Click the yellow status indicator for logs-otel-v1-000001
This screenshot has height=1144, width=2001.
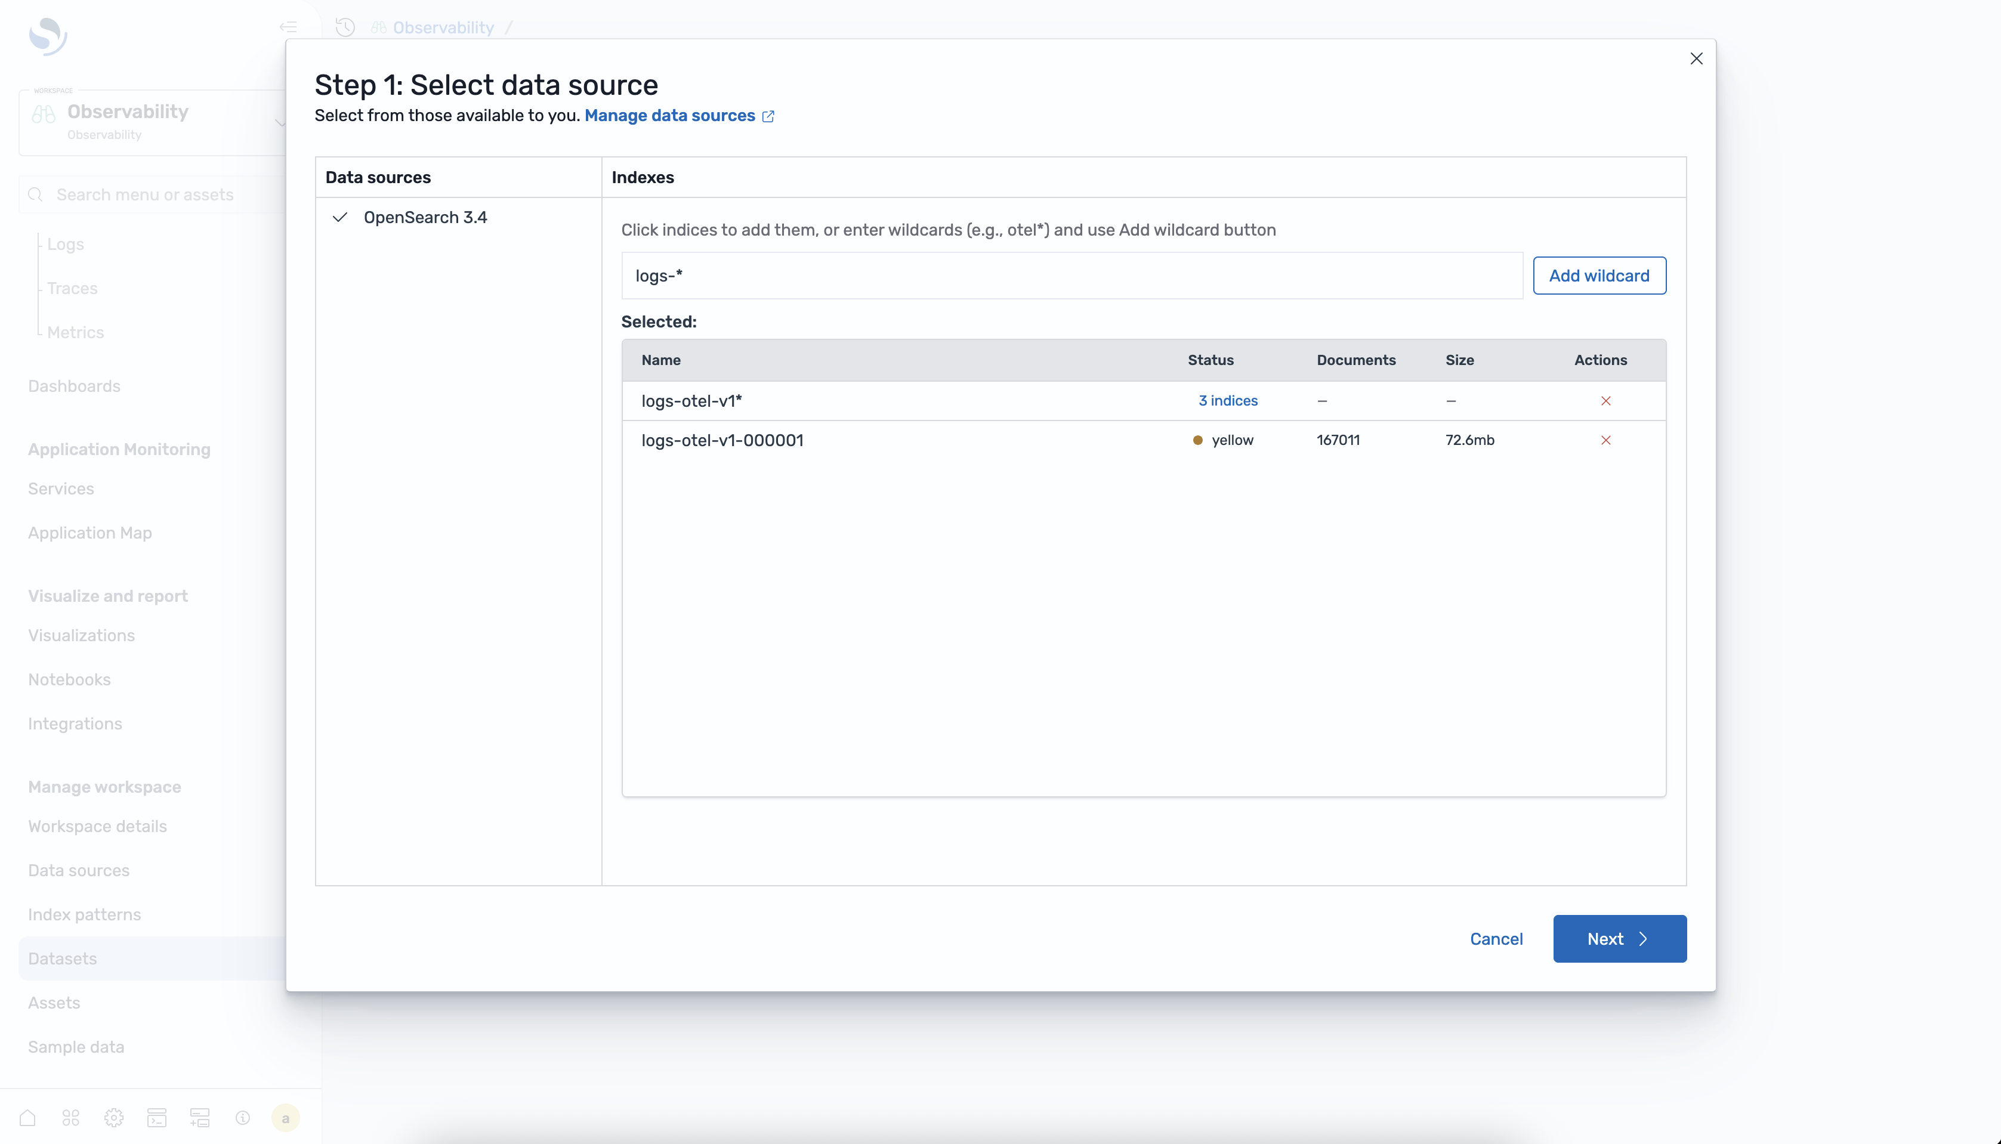pos(1198,440)
